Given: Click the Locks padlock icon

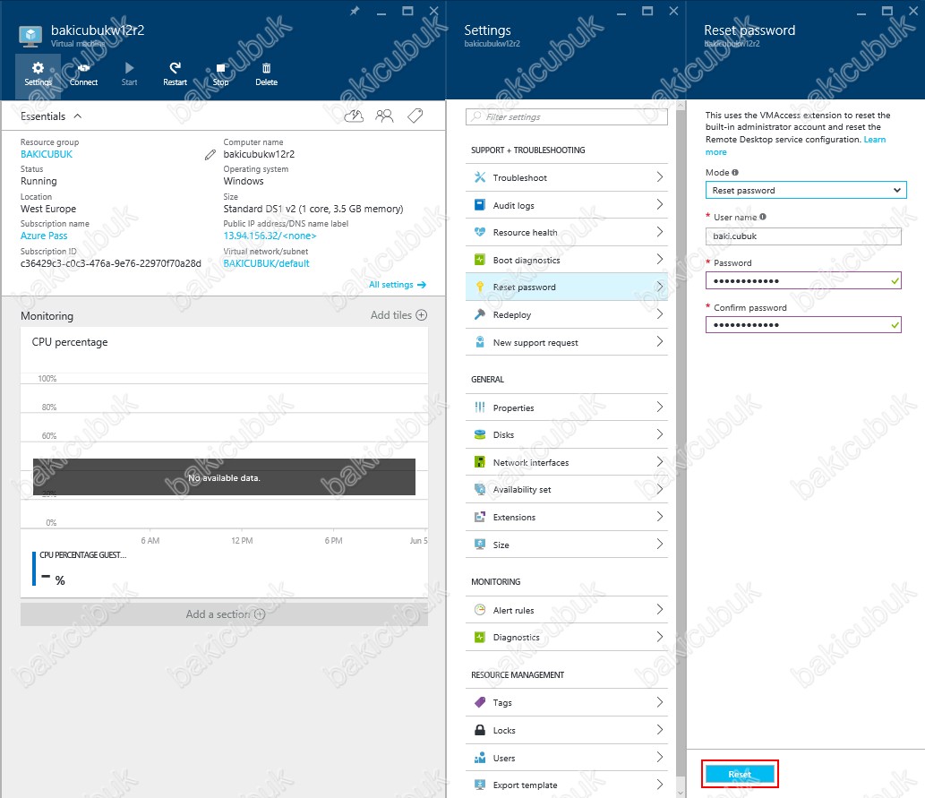Looking at the screenshot, I should [x=480, y=730].
